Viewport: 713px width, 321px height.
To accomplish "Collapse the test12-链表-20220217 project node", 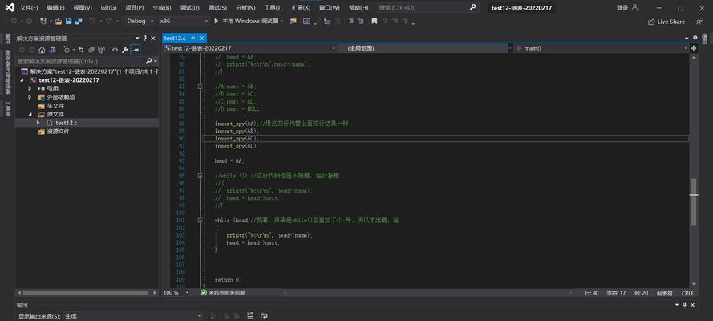I will pos(23,80).
